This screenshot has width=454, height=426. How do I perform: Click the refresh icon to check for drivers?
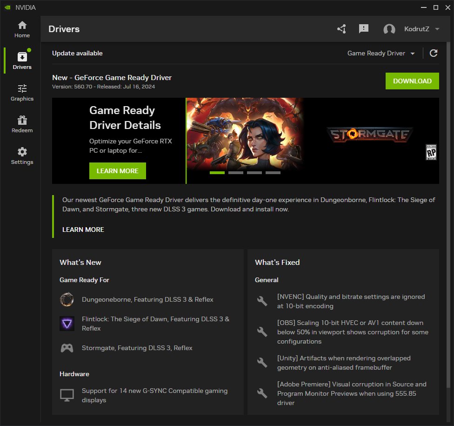coord(433,53)
